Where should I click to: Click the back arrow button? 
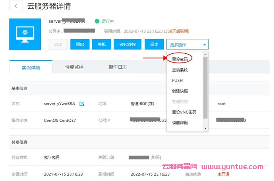pyautogui.click(x=16, y=6)
